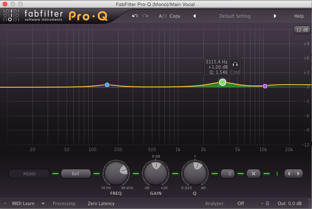Close the plugin window
Image resolution: width=312 pixels, height=209 pixels.
tap(5, 4)
